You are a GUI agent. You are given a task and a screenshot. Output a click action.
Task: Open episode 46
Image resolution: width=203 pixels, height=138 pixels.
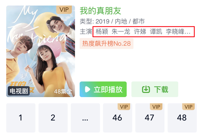pyautogui.click(x=117, y=118)
